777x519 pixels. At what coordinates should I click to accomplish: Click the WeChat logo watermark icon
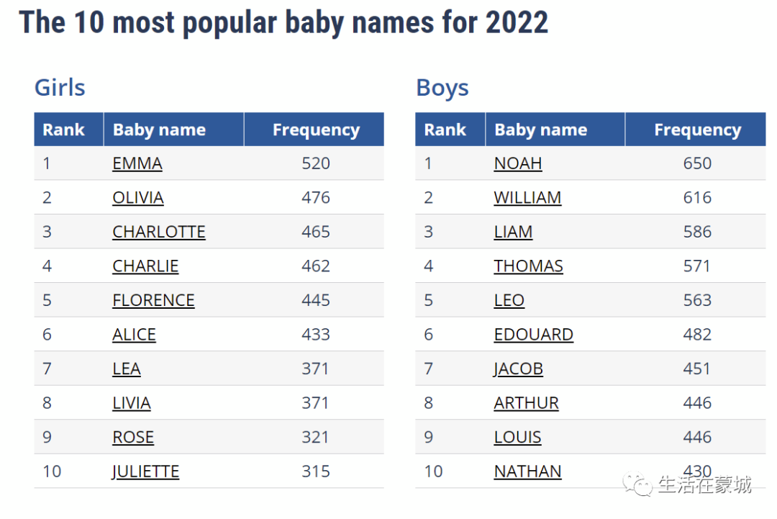(637, 484)
